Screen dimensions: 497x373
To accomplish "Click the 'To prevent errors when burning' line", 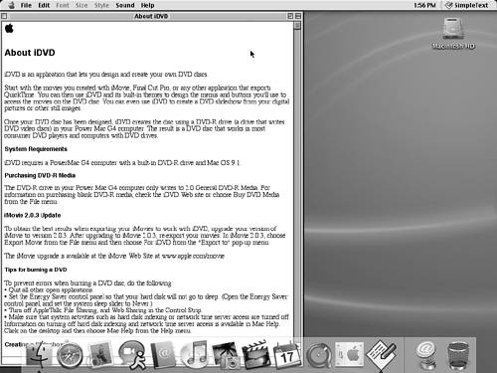I will (88, 283).
